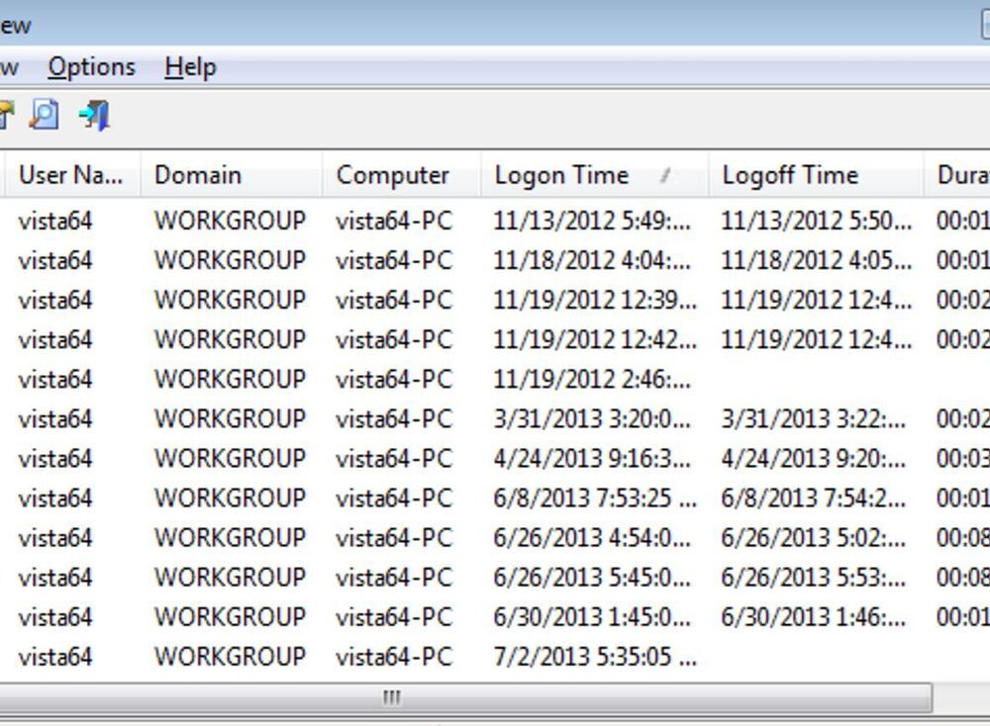Click logoff time 6/8/2013 7:54 cell
Screen dimensions: 990x726
point(813,499)
